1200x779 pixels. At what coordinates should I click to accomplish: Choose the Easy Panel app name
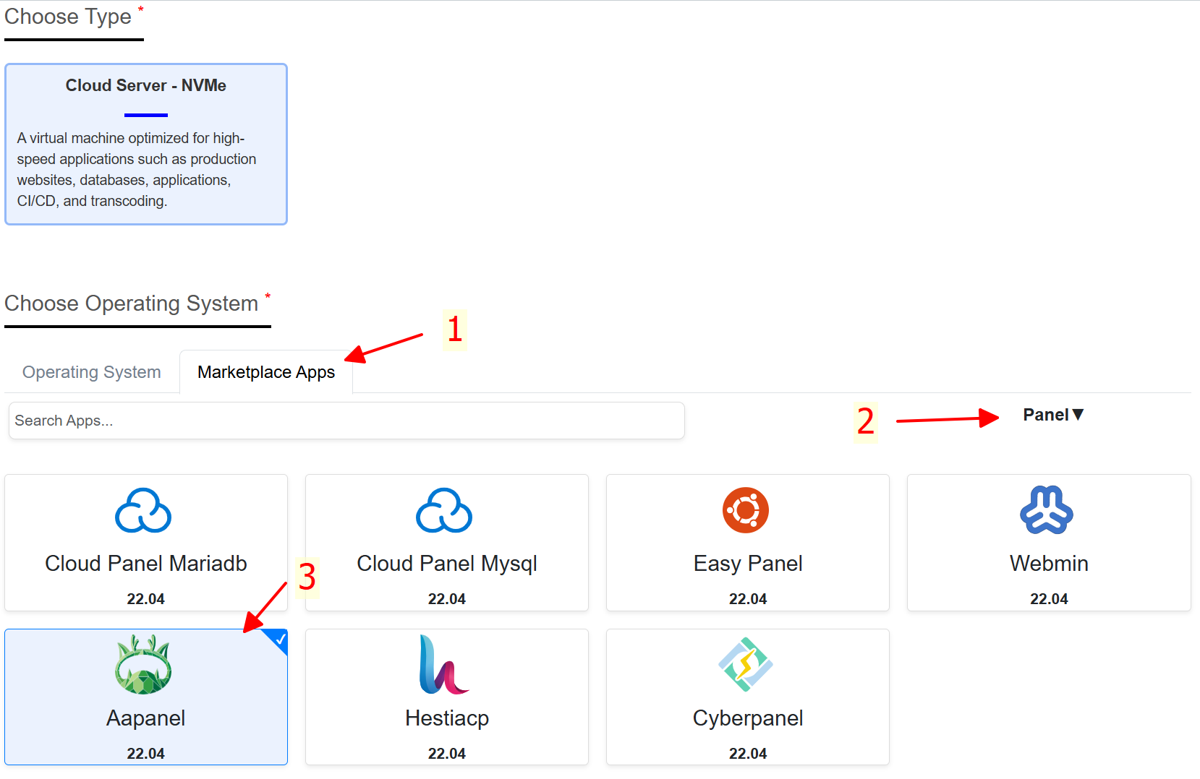[x=748, y=564]
